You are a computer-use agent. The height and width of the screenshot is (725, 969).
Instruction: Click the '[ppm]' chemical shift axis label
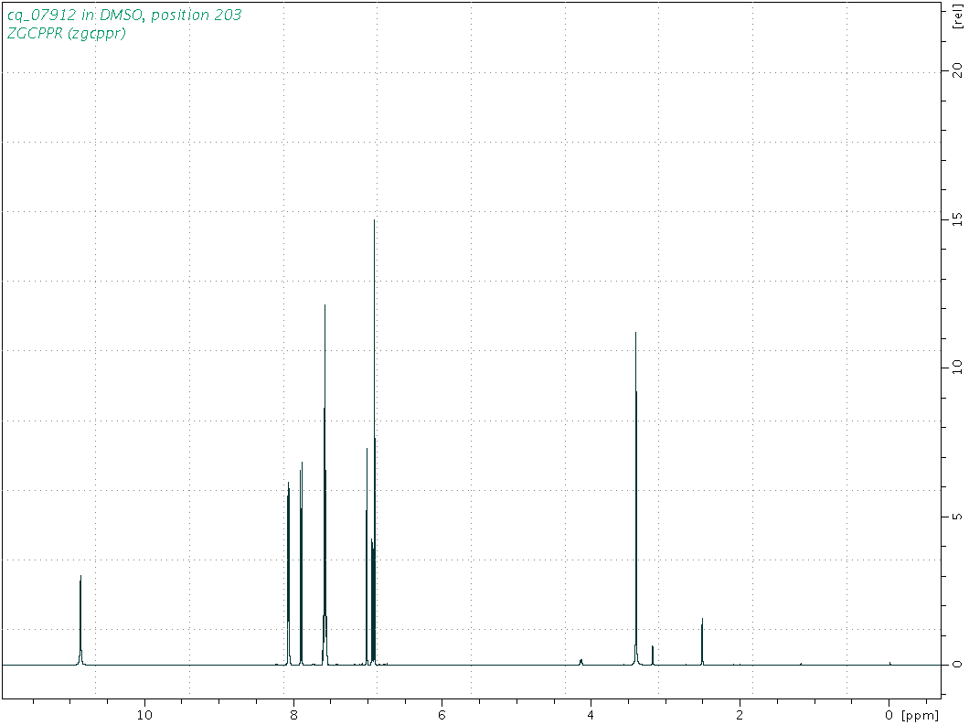[x=920, y=716]
